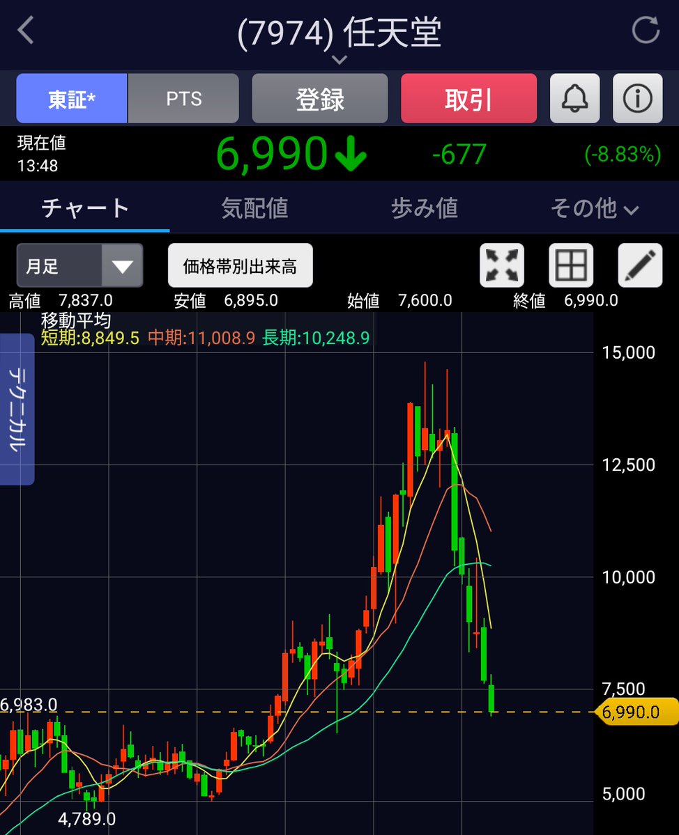Expand chart to fullscreen

pyautogui.click(x=501, y=265)
